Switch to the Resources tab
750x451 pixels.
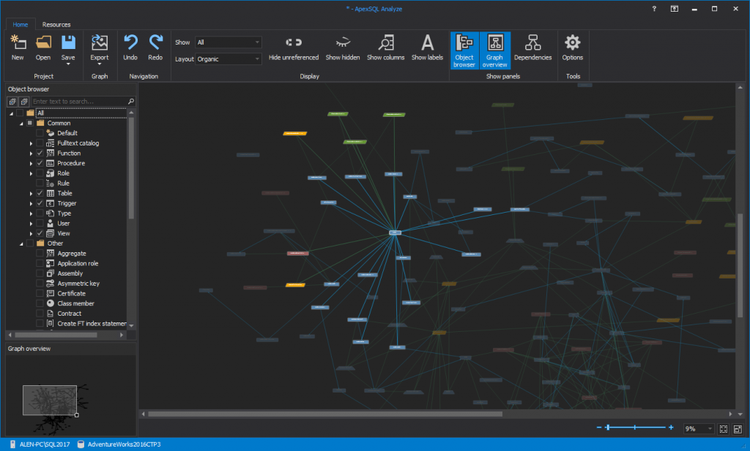[x=56, y=24]
